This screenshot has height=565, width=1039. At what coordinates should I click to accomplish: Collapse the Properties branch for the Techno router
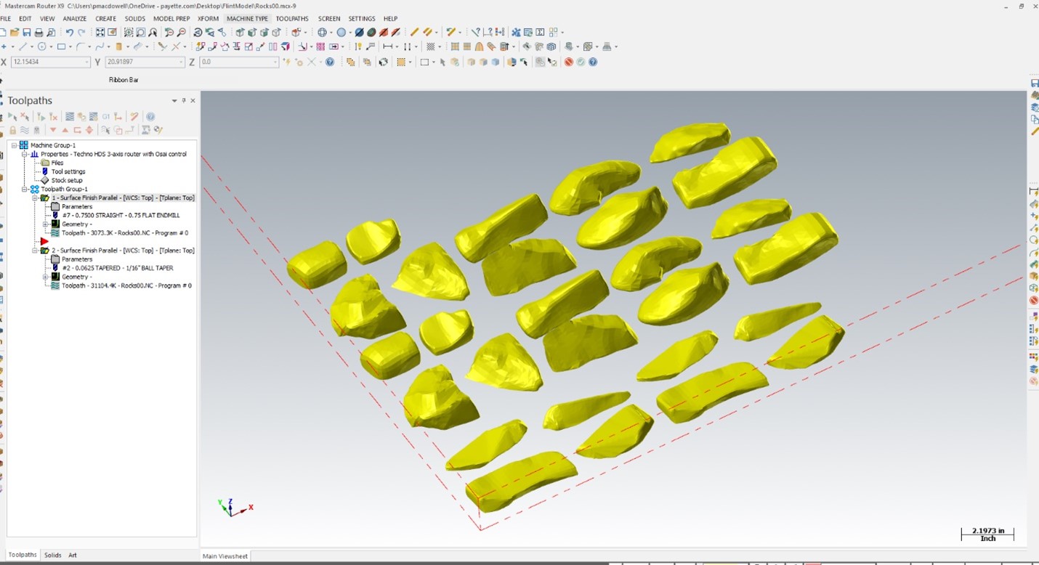coord(25,154)
